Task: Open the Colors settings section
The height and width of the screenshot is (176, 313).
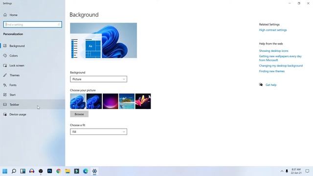Action: click(33, 56)
